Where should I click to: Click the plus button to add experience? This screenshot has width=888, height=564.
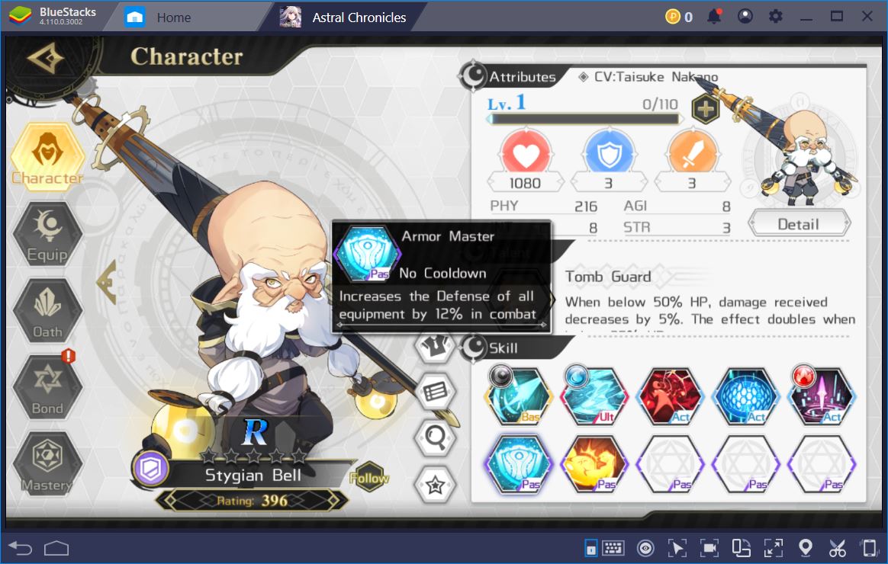tap(705, 109)
